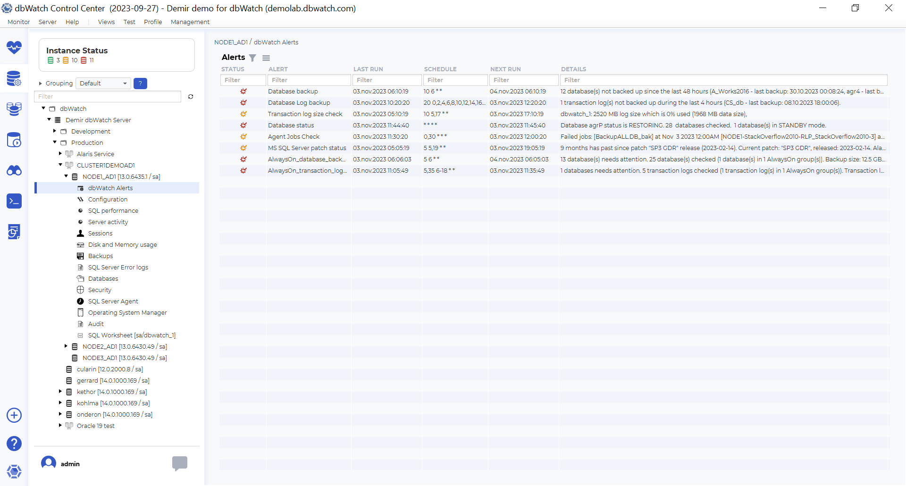This screenshot has width=906, height=486.
Task: Expand the Grouping section arrow
Action: tap(41, 84)
